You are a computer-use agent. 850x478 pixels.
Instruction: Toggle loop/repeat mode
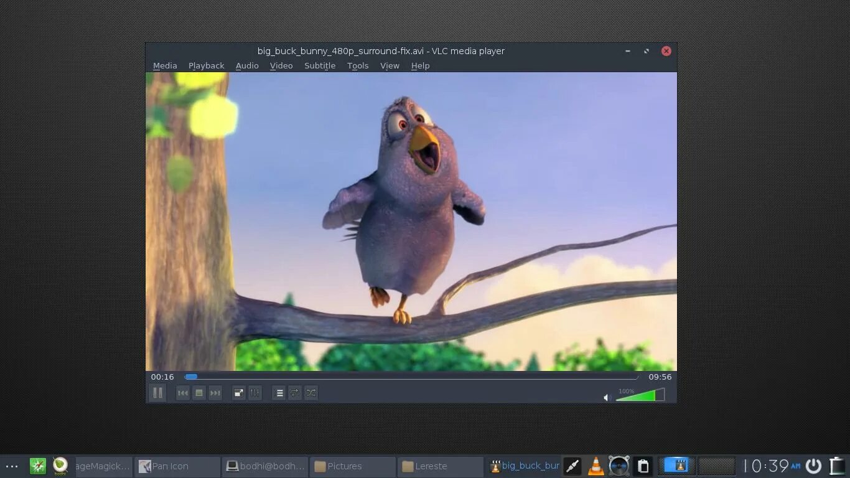pos(295,393)
